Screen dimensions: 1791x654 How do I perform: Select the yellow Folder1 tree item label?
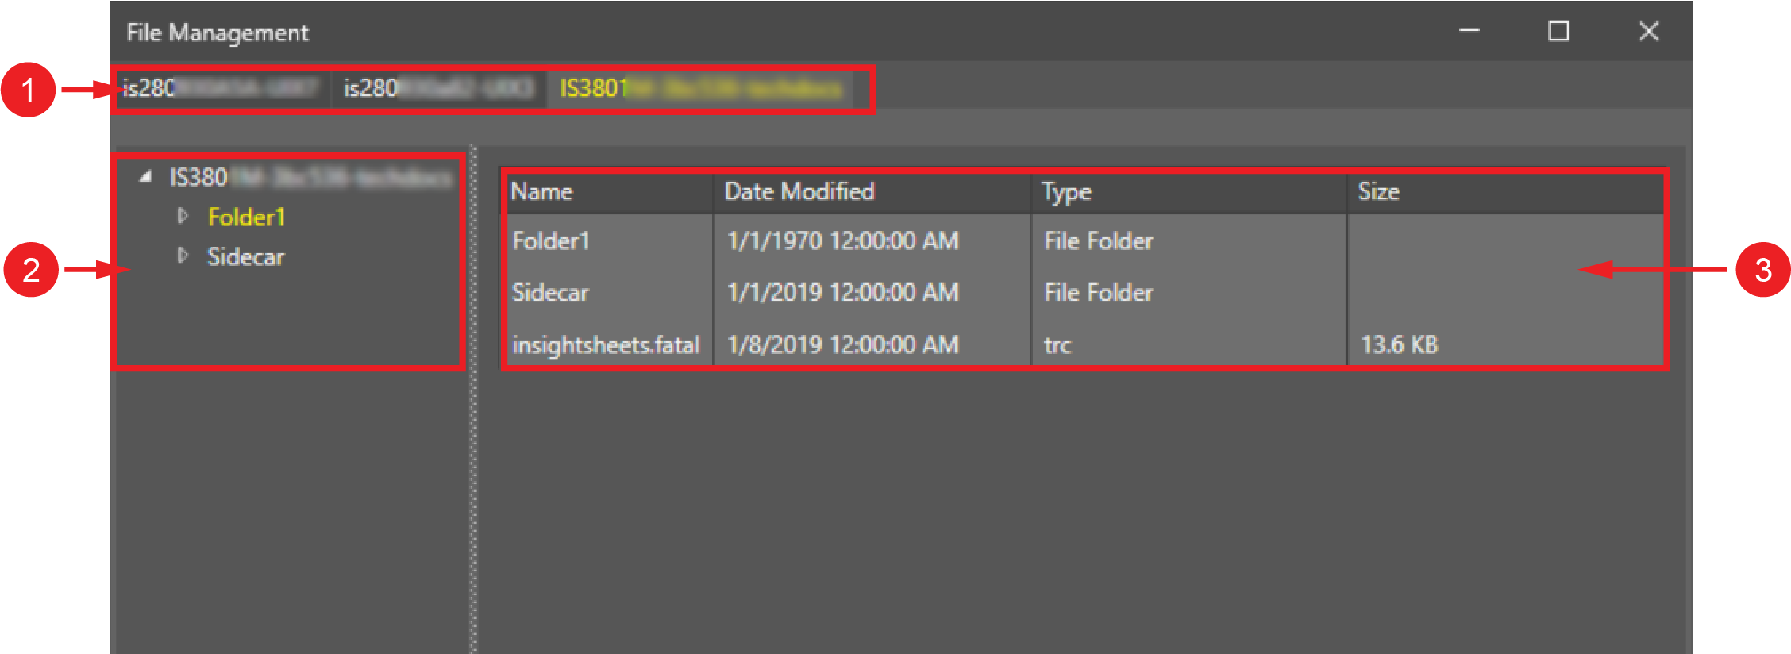pyautogui.click(x=246, y=217)
